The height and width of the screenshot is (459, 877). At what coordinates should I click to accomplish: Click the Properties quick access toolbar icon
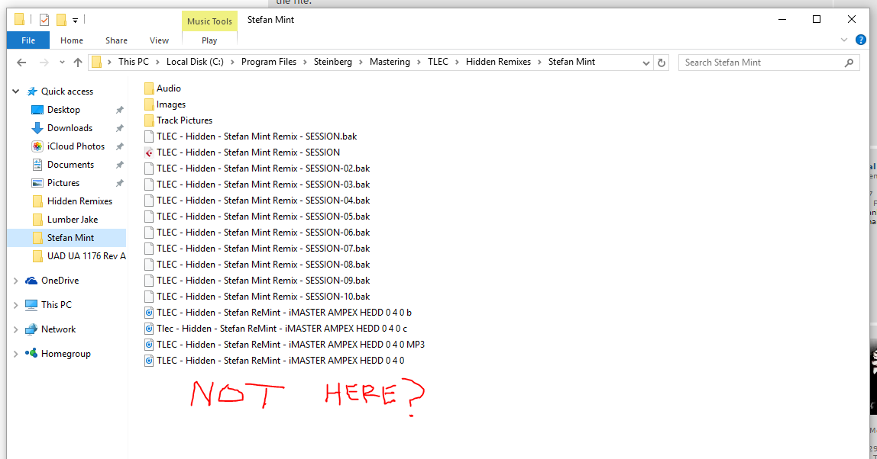coord(44,20)
